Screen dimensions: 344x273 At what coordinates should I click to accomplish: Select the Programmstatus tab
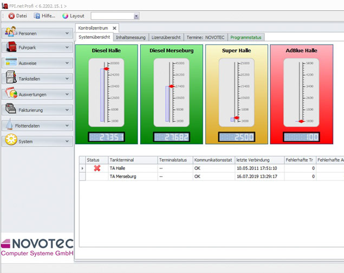[x=245, y=37]
